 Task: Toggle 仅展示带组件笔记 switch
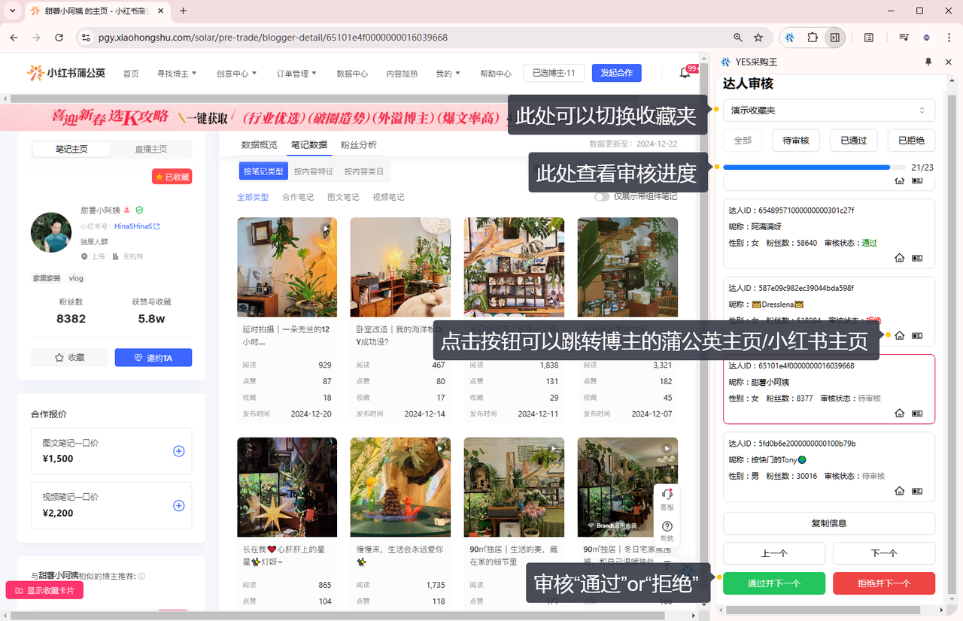coord(602,197)
